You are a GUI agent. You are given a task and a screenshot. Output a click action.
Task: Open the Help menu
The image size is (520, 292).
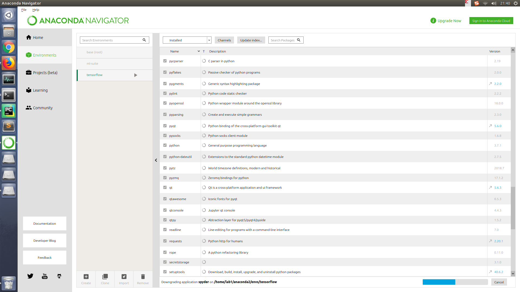point(36,10)
